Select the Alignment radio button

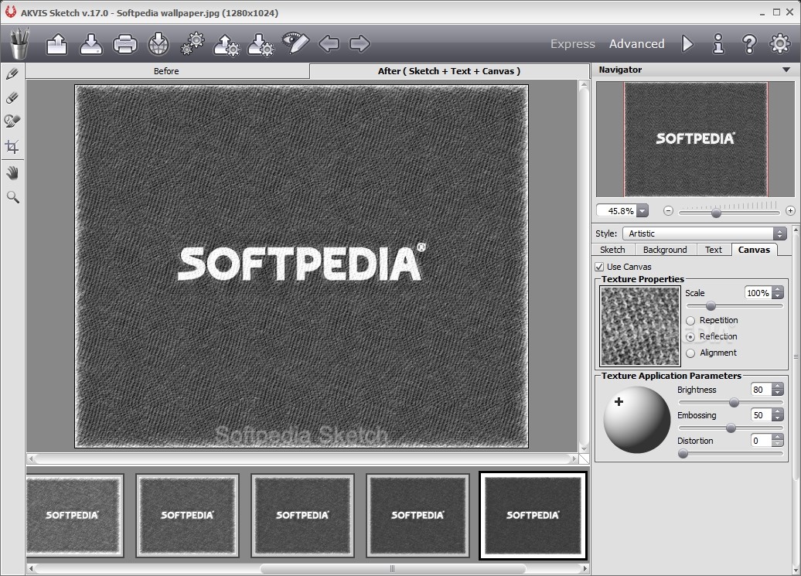(690, 353)
